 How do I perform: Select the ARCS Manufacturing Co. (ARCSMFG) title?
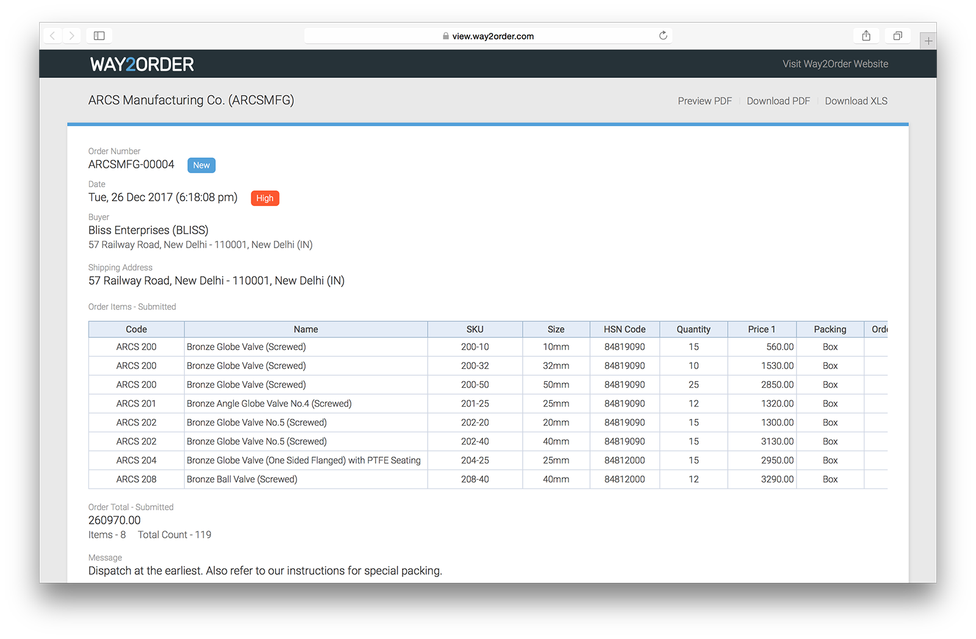191,100
